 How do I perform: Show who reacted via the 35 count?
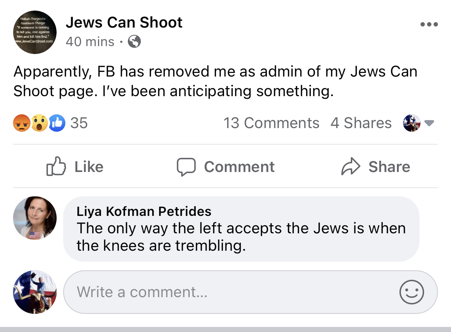[x=79, y=123]
